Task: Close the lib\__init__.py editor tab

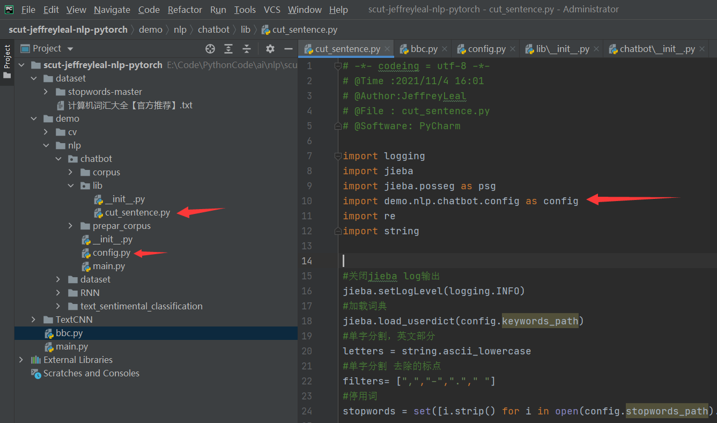Action: [596, 49]
